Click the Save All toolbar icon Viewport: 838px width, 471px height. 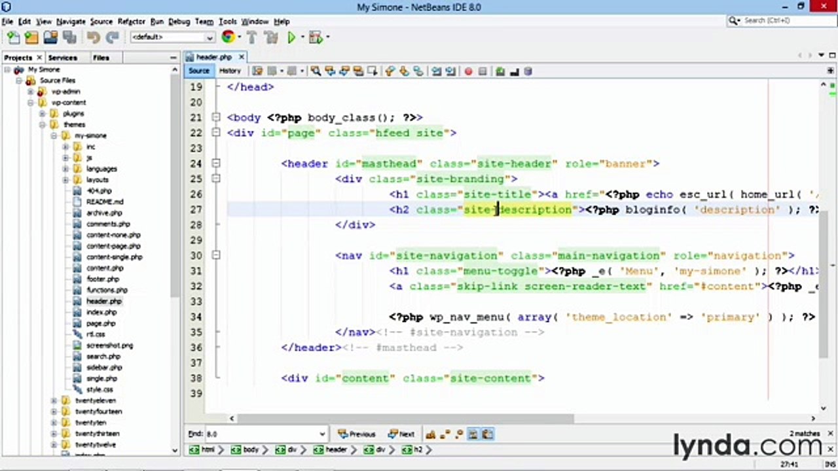click(69, 38)
